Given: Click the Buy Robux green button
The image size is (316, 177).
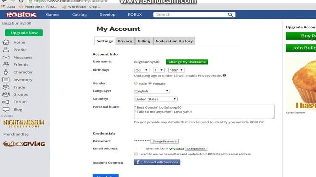Looking at the screenshot, I should tap(301, 36).
